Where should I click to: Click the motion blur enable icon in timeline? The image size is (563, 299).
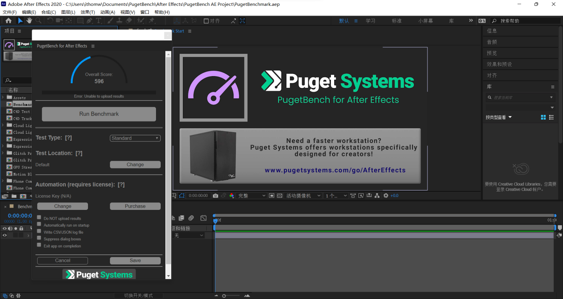pos(191,218)
